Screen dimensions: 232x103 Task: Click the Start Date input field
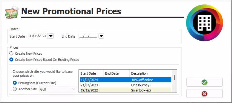[38, 36]
